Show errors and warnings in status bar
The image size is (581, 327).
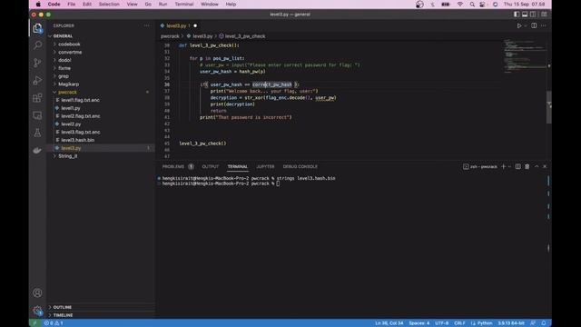(x=54, y=323)
